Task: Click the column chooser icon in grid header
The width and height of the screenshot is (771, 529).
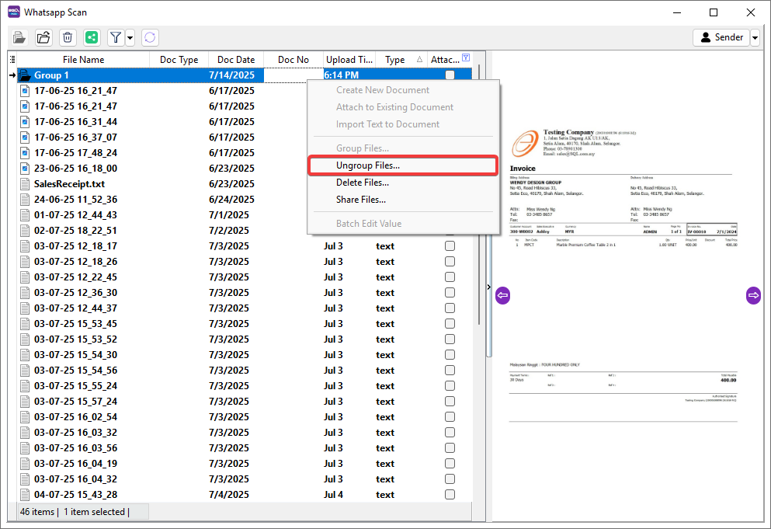Action: 12,60
